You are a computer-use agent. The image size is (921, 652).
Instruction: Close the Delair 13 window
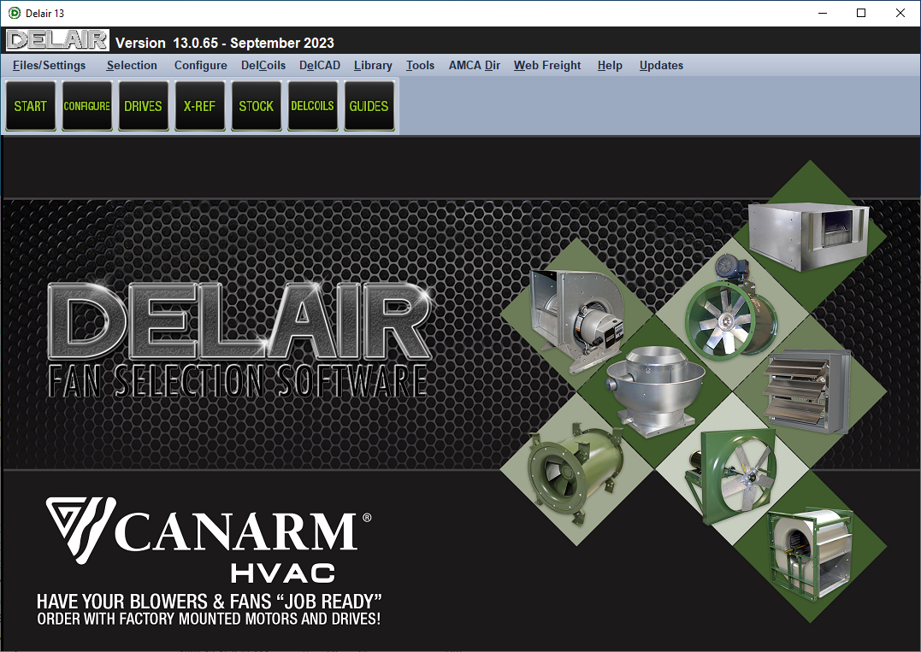[x=900, y=13]
